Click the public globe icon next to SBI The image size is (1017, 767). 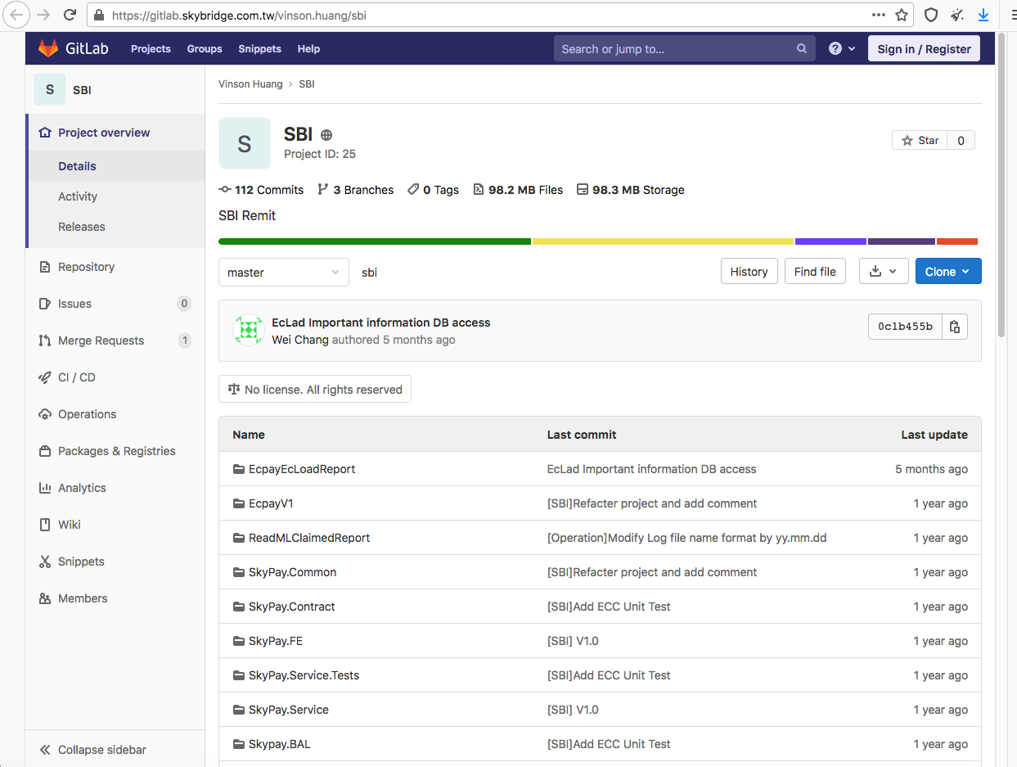(x=326, y=135)
